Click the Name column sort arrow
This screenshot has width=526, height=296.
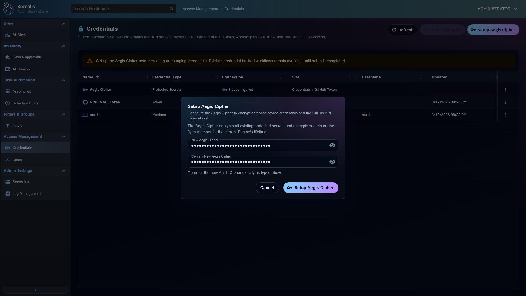tap(98, 77)
